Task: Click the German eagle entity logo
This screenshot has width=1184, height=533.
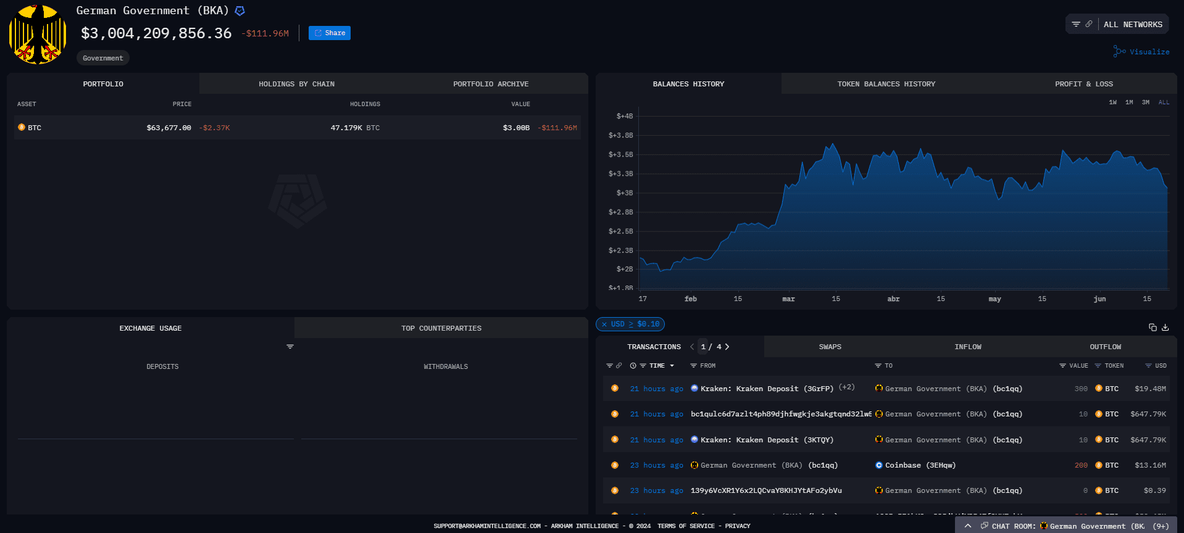Action: click(x=38, y=35)
